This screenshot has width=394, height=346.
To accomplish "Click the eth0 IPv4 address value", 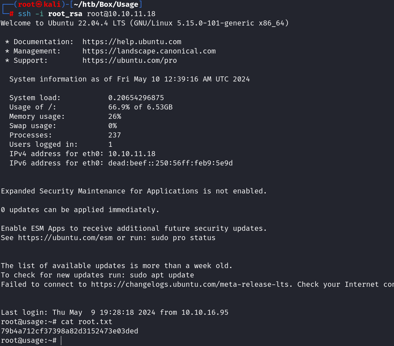I will click(x=132, y=154).
